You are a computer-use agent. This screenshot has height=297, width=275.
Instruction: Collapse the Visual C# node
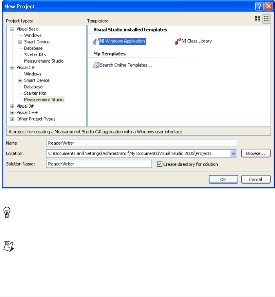point(12,68)
